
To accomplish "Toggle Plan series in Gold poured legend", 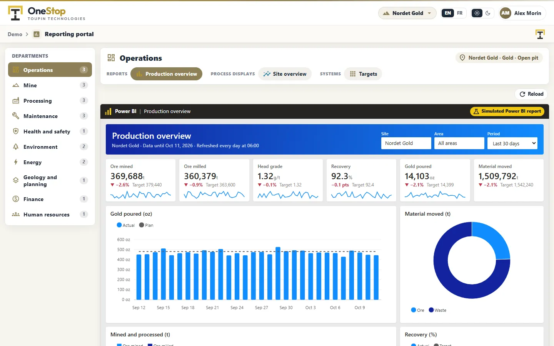I will tap(146, 225).
